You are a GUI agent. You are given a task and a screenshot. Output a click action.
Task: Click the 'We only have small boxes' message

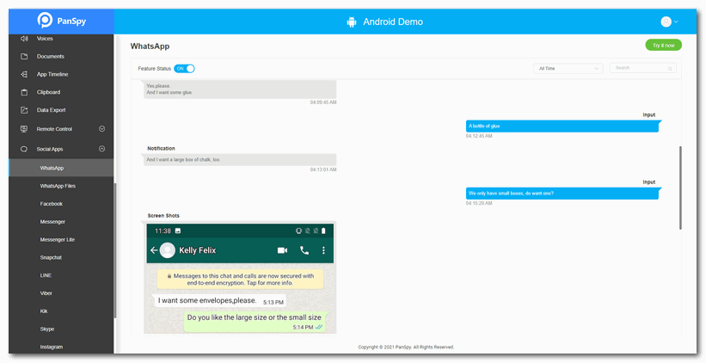pyautogui.click(x=562, y=194)
